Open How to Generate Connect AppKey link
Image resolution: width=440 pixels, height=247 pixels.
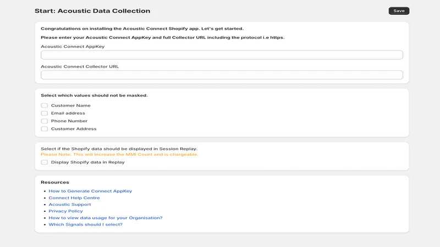(x=90, y=191)
